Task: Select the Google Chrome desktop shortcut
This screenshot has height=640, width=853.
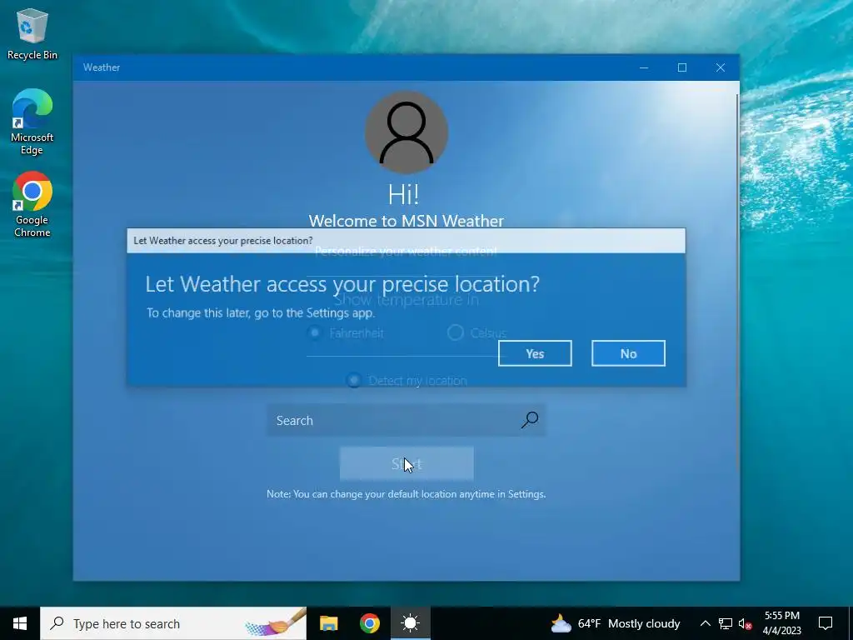Action: (x=32, y=204)
